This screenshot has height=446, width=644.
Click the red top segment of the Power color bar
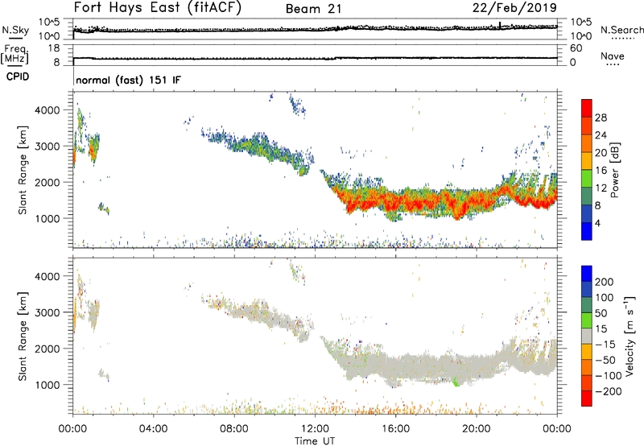tap(587, 108)
